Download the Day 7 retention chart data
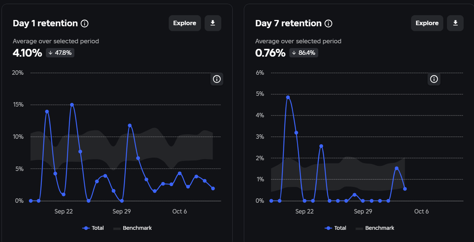Image resolution: width=474 pixels, height=242 pixels. (x=455, y=23)
